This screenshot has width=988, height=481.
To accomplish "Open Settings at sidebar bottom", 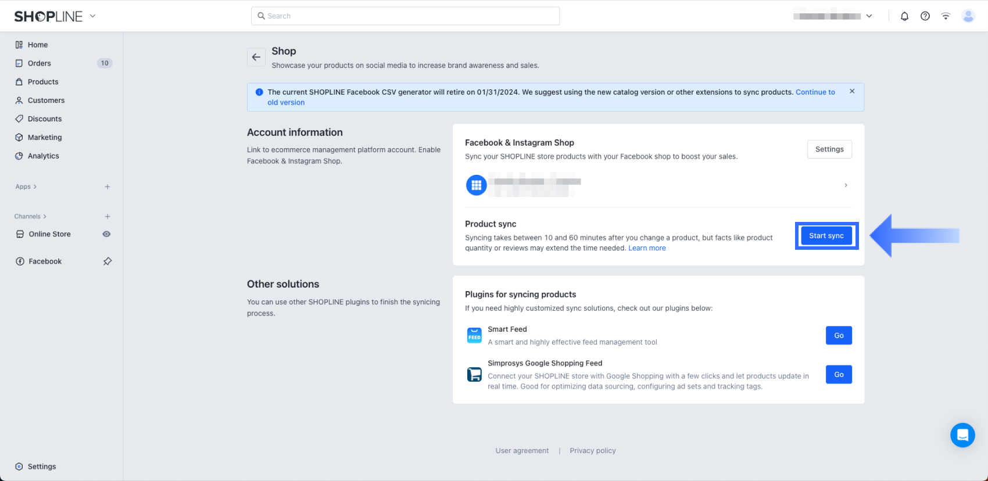I will pyautogui.click(x=42, y=466).
